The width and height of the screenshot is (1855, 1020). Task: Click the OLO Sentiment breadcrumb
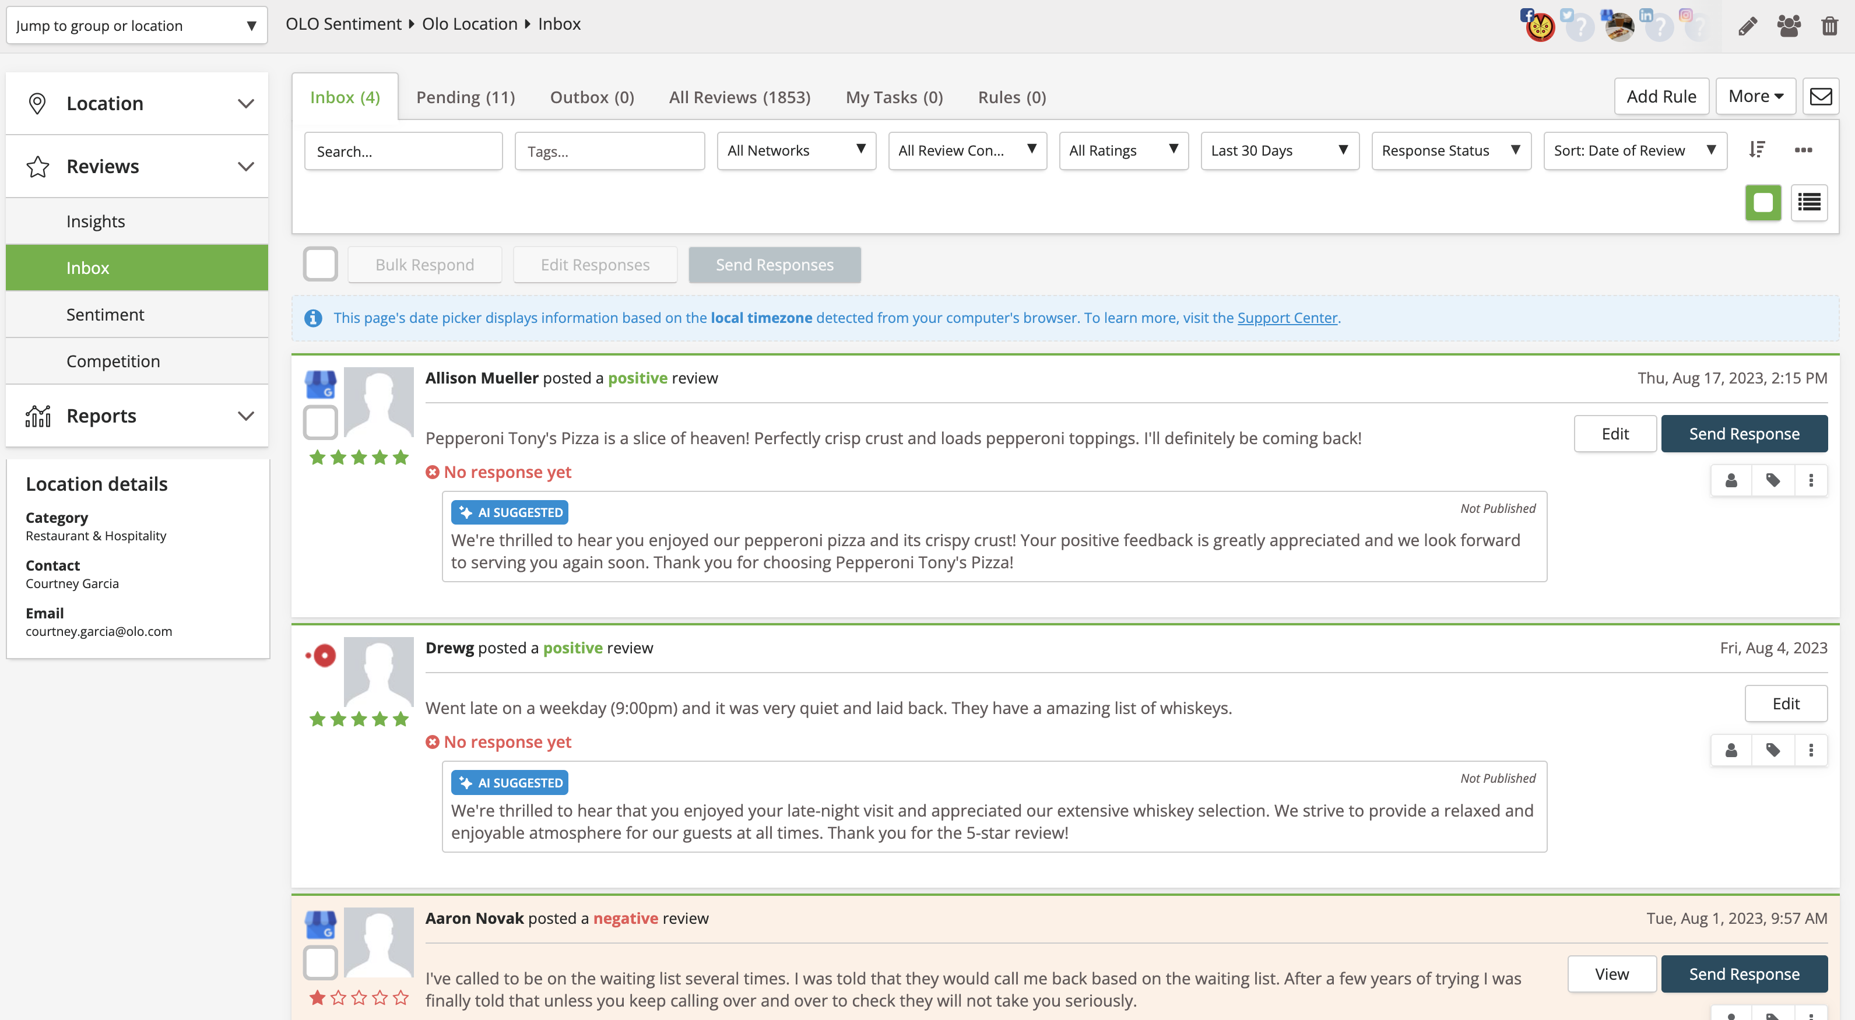[343, 24]
